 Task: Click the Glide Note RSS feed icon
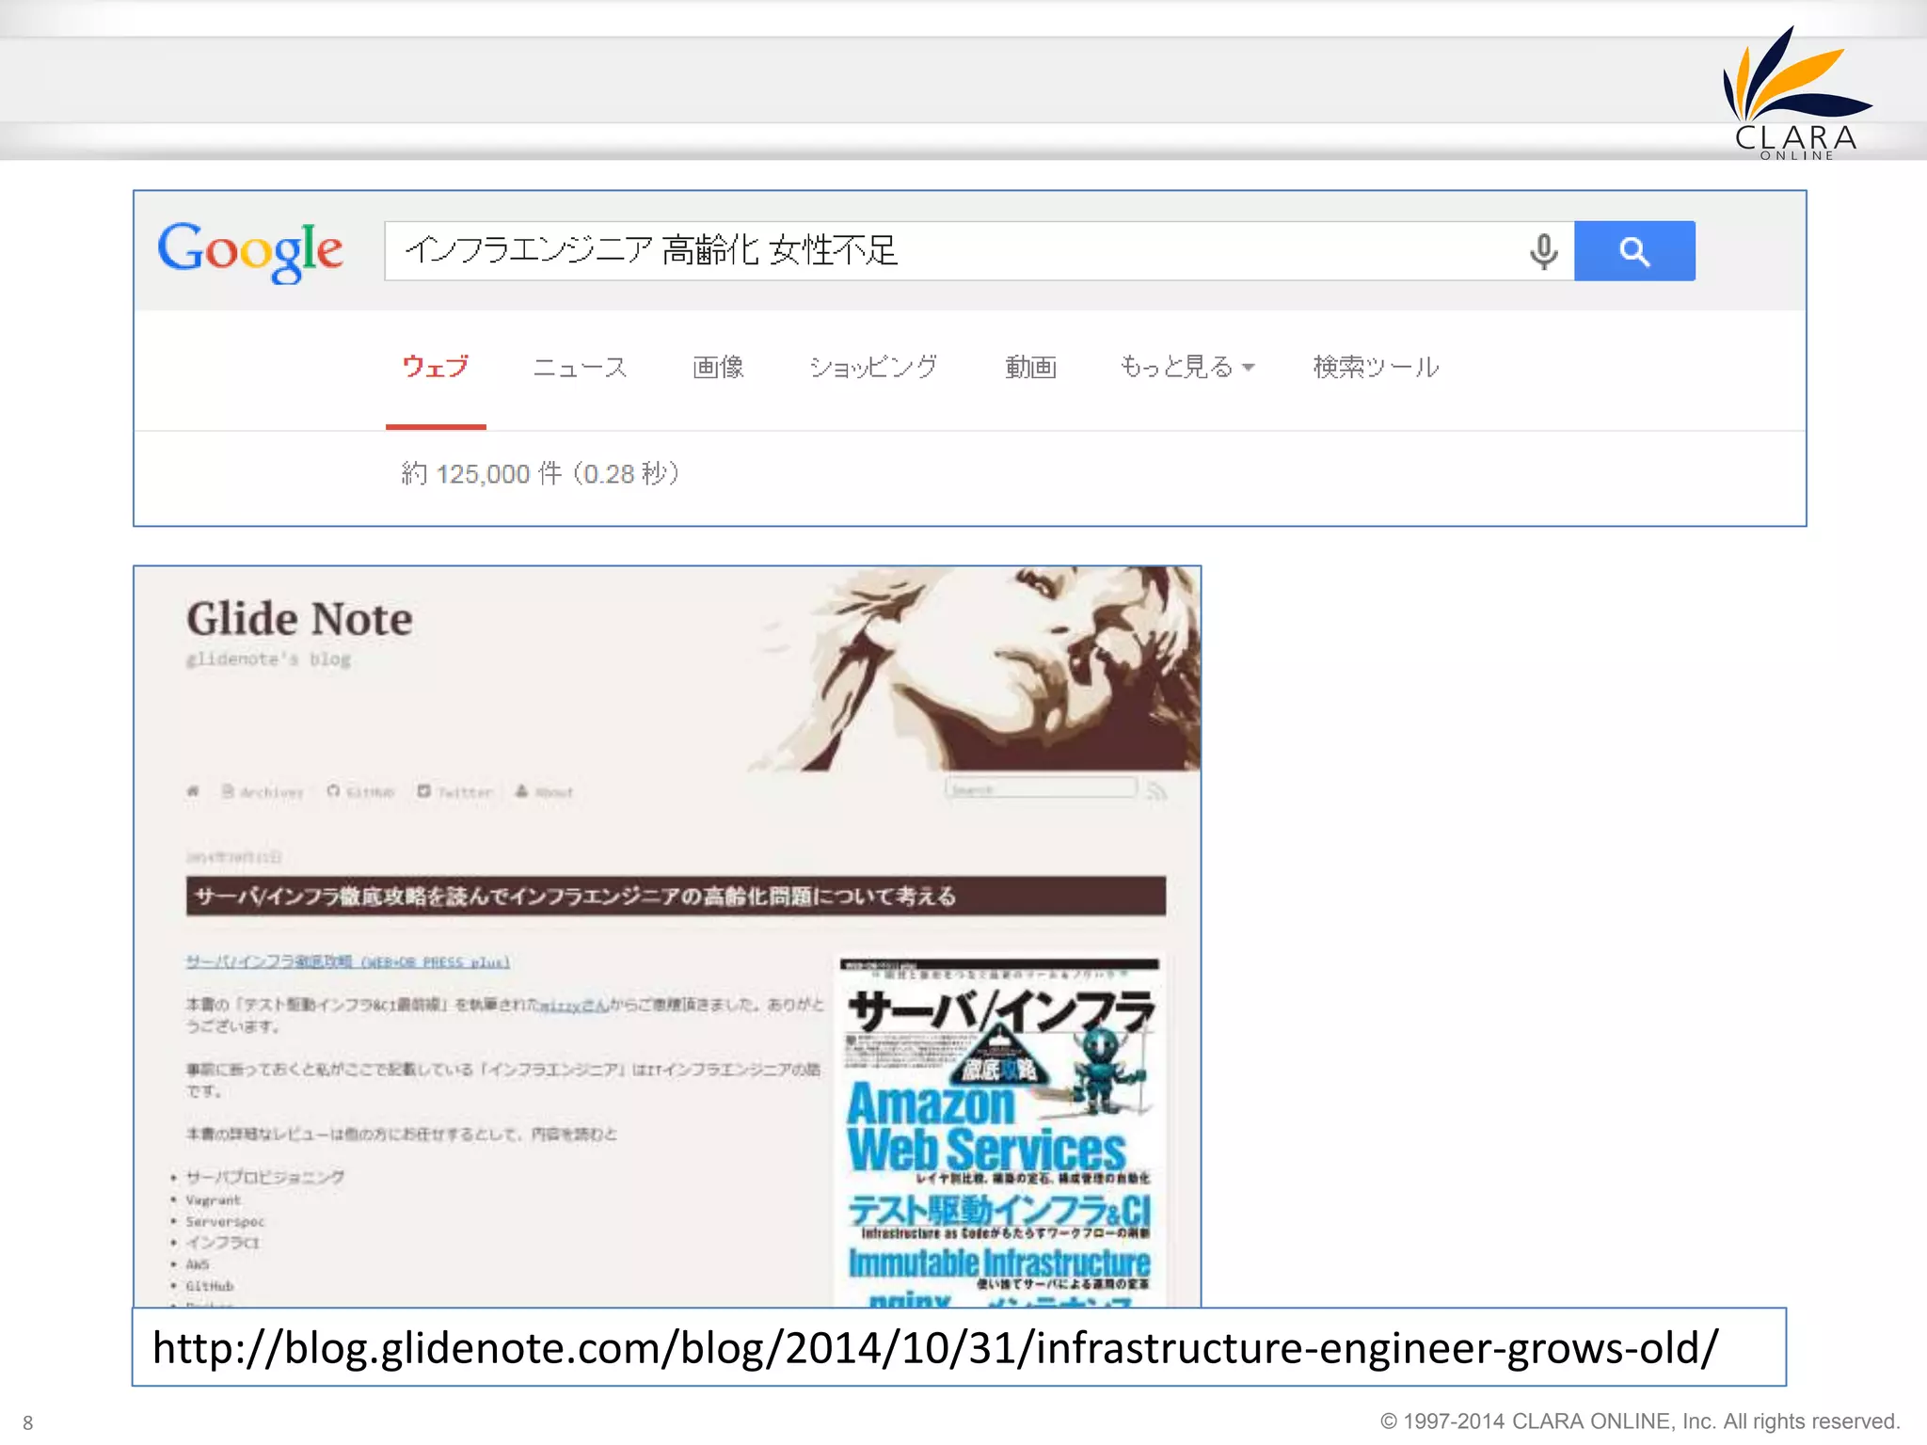tap(1157, 791)
